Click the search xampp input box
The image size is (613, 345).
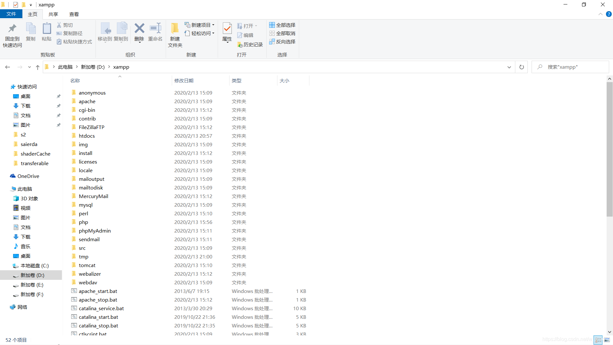pyautogui.click(x=570, y=67)
